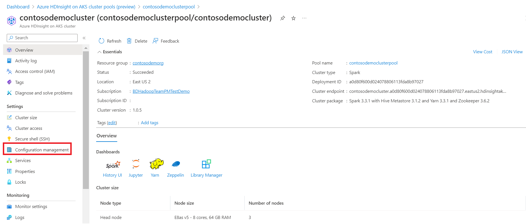
Task: Open the more options ellipsis menu
Action: (x=304, y=18)
